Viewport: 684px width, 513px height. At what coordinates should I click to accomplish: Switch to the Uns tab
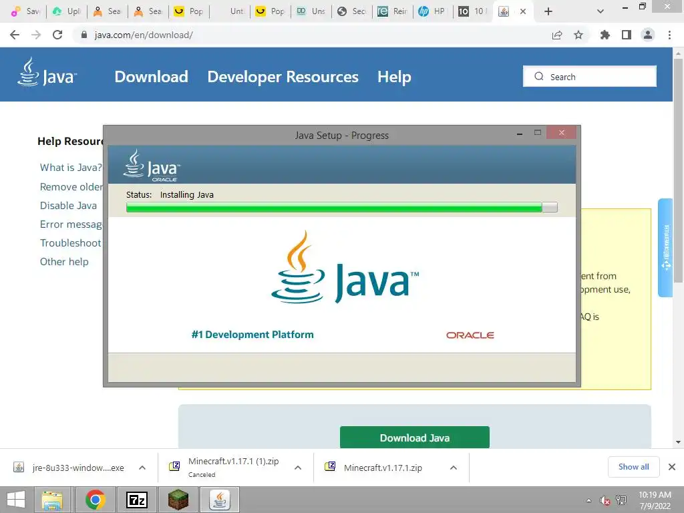311,11
